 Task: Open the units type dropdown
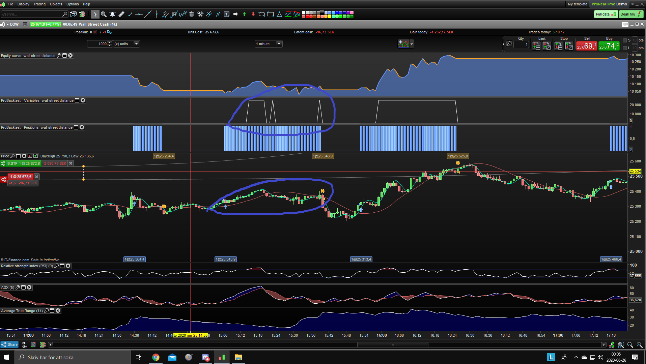click(127, 44)
